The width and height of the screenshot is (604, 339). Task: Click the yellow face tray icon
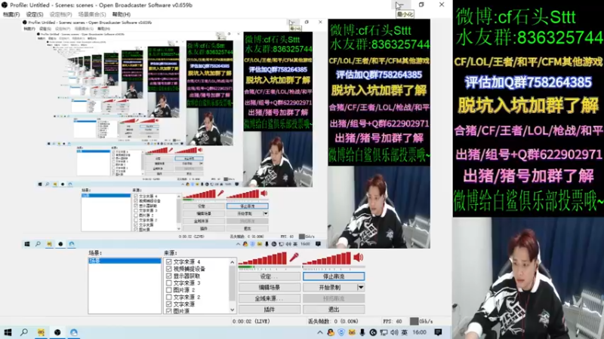click(x=352, y=332)
